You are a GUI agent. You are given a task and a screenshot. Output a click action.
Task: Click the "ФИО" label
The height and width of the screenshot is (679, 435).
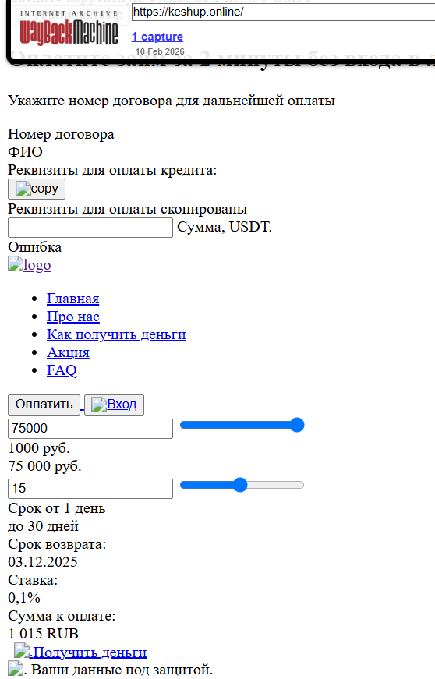point(25,152)
